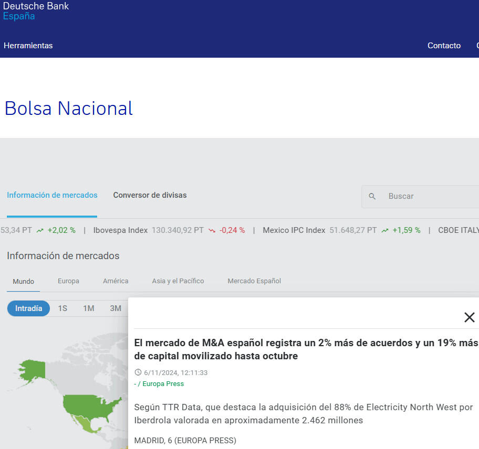Image resolution: width=479 pixels, height=449 pixels.
Task: Switch chart range to 1M
Action: point(88,308)
